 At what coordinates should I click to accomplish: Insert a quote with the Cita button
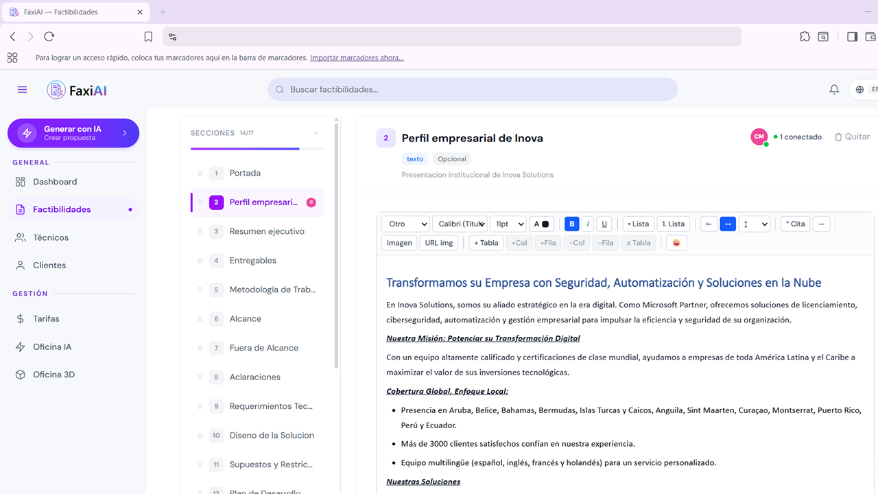tap(796, 224)
